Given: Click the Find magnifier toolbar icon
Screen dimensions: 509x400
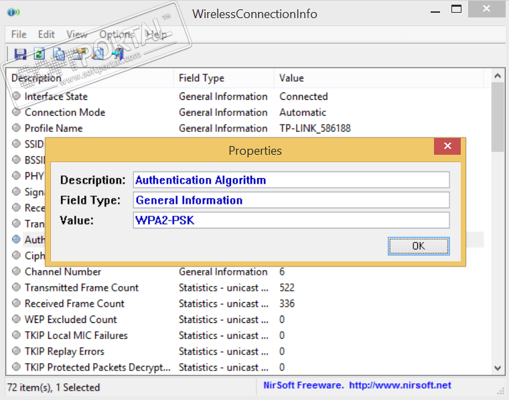Looking at the screenshot, I should pyautogui.click(x=98, y=54).
